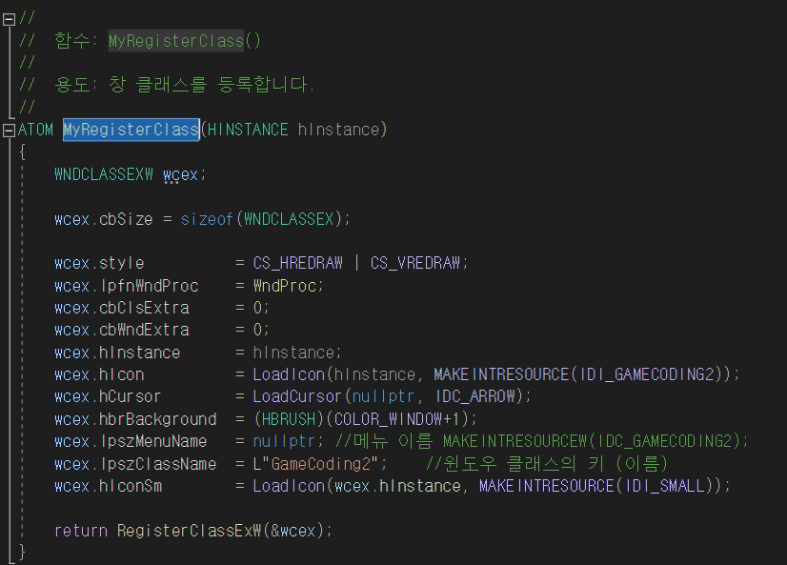Click IDC_ARROW constant
Viewport: 787px width, 565px height.
[x=475, y=396]
